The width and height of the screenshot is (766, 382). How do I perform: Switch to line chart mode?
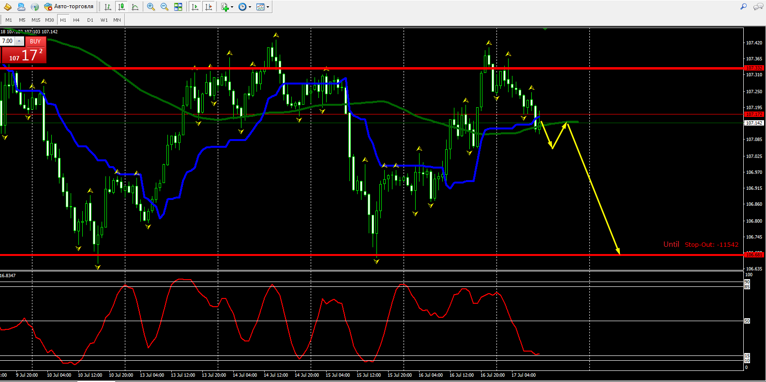[x=135, y=7]
